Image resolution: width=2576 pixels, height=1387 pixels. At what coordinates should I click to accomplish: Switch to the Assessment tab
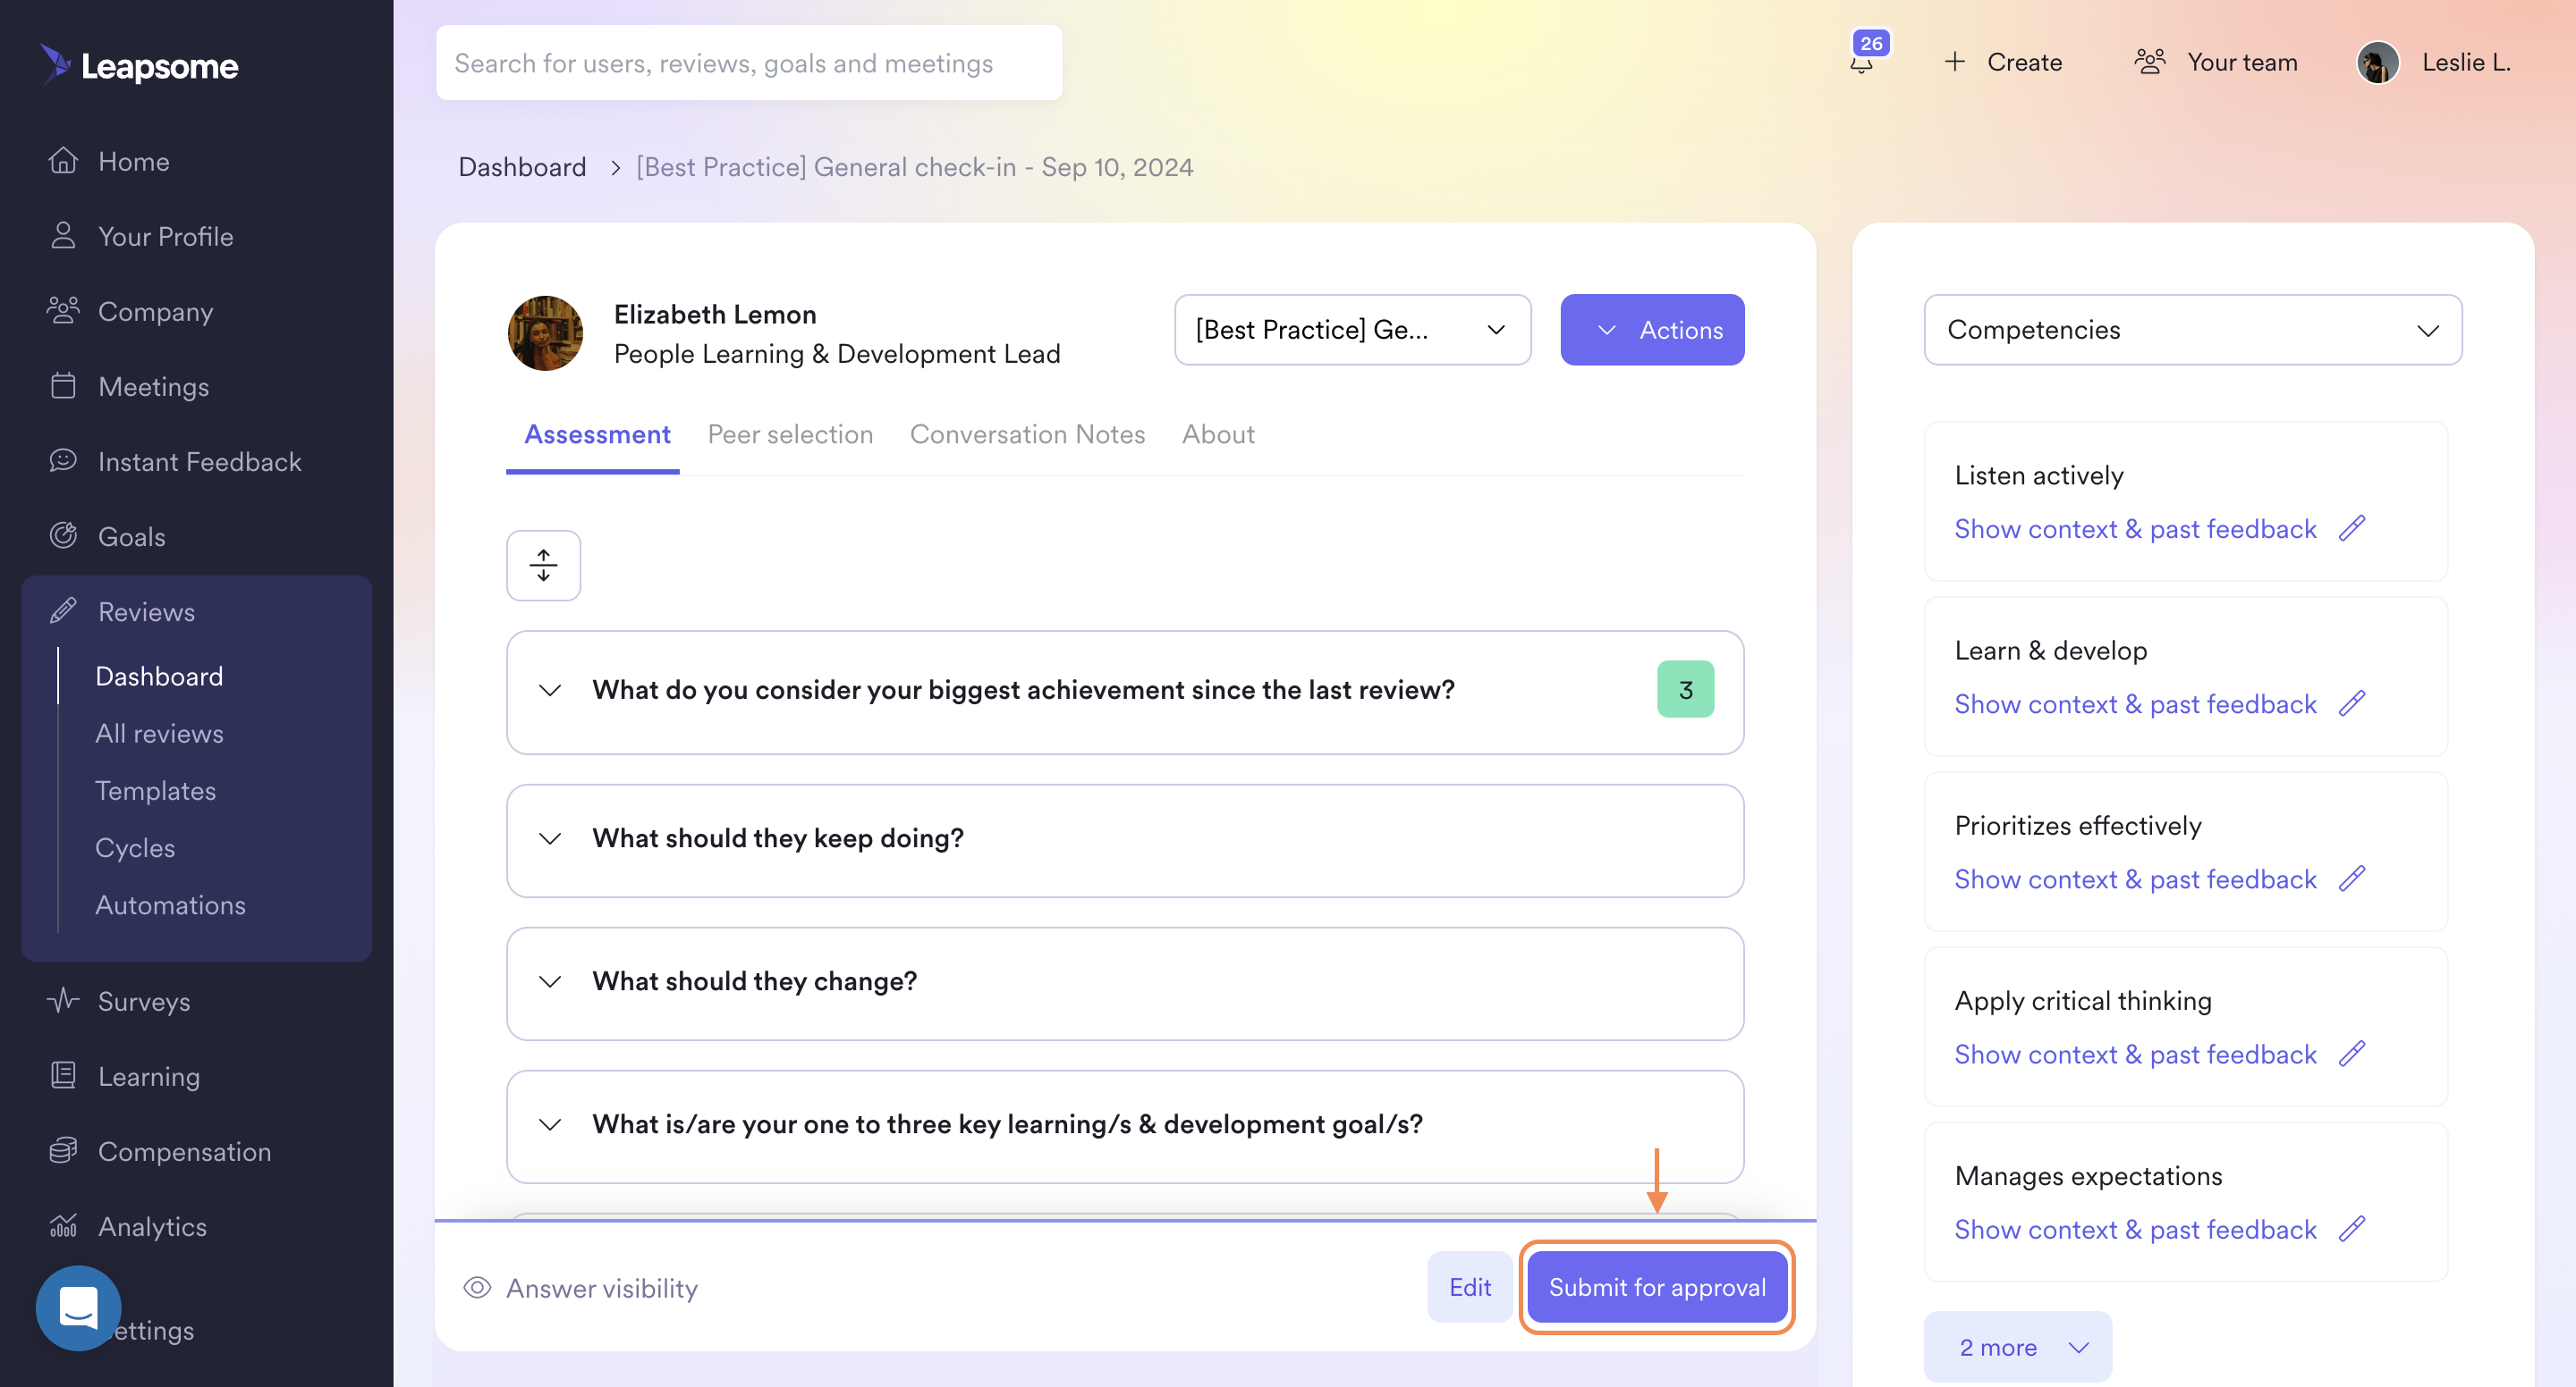(x=597, y=434)
